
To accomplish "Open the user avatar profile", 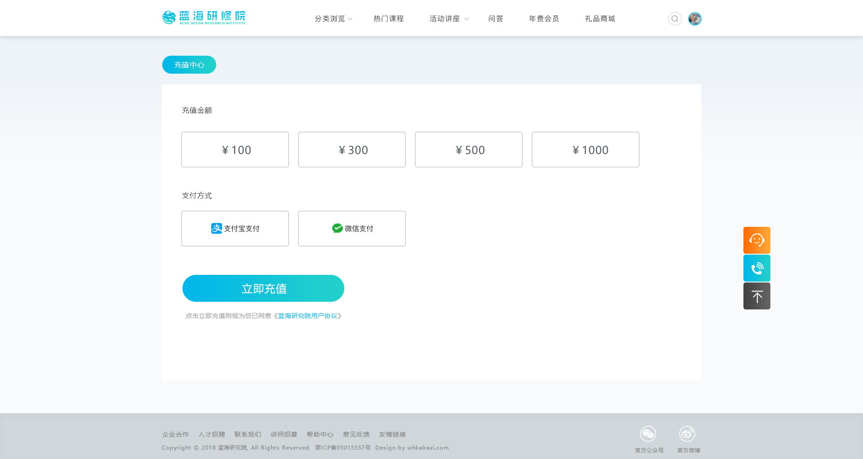I will [x=694, y=19].
